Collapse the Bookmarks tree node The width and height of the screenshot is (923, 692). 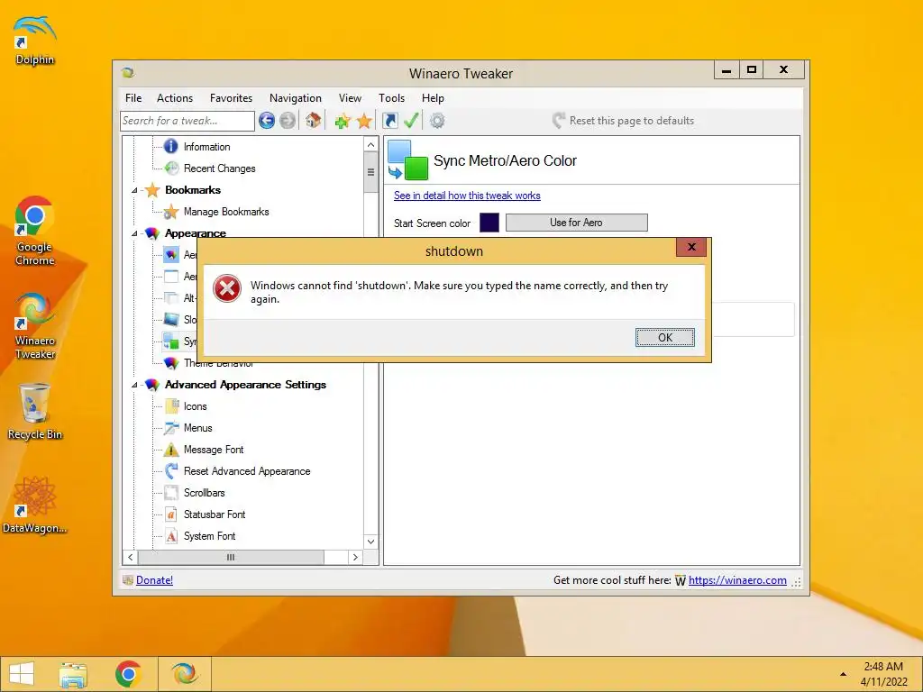(x=134, y=190)
